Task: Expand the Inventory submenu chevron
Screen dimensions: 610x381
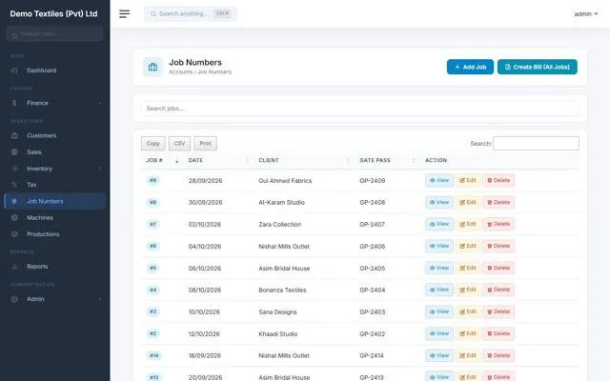Action: coord(100,169)
